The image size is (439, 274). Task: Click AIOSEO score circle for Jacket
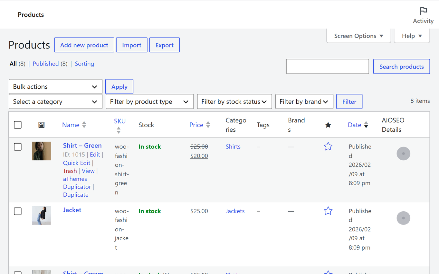[403, 218]
